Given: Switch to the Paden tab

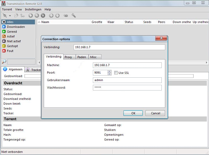Looking at the screenshot, I should pyautogui.click(x=82, y=57).
